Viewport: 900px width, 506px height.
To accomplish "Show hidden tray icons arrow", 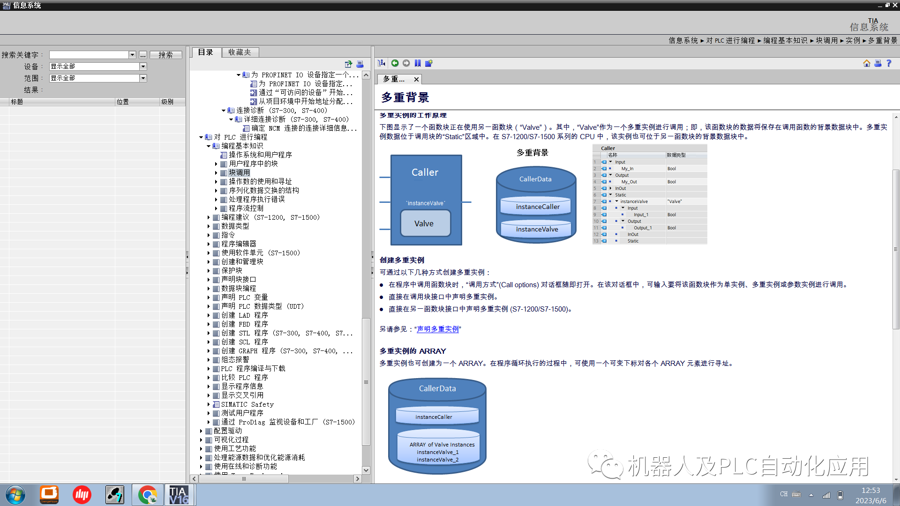I will [811, 495].
